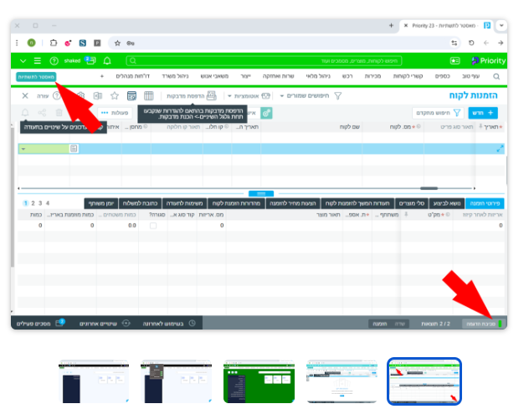Open the Priority logo home
This screenshot has height=409, width=524.
point(488,61)
